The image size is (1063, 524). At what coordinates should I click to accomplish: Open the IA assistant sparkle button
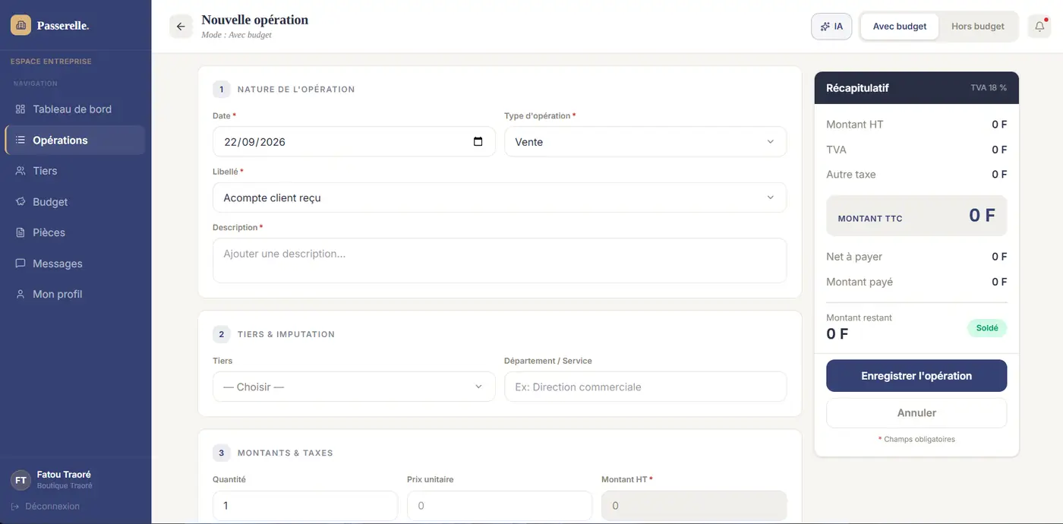[x=831, y=27]
